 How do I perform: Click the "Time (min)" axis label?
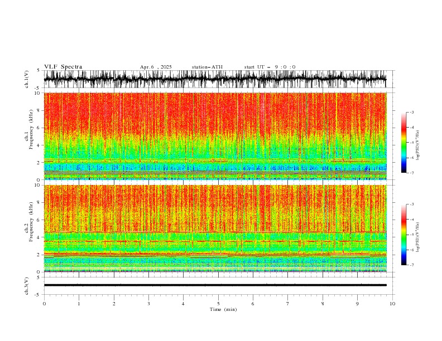pos(223,309)
